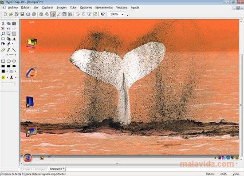Select the filled Rectangle tool

click(x=3, y=66)
